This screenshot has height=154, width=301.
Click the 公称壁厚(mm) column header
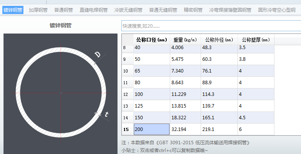point(256,40)
